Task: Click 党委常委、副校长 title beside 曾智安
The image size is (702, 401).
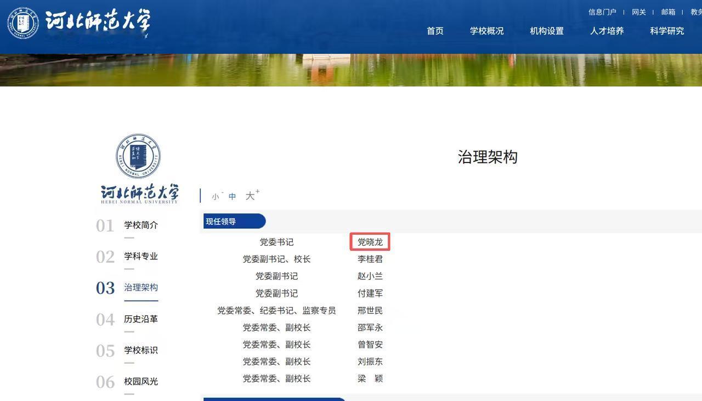Action: pos(276,344)
